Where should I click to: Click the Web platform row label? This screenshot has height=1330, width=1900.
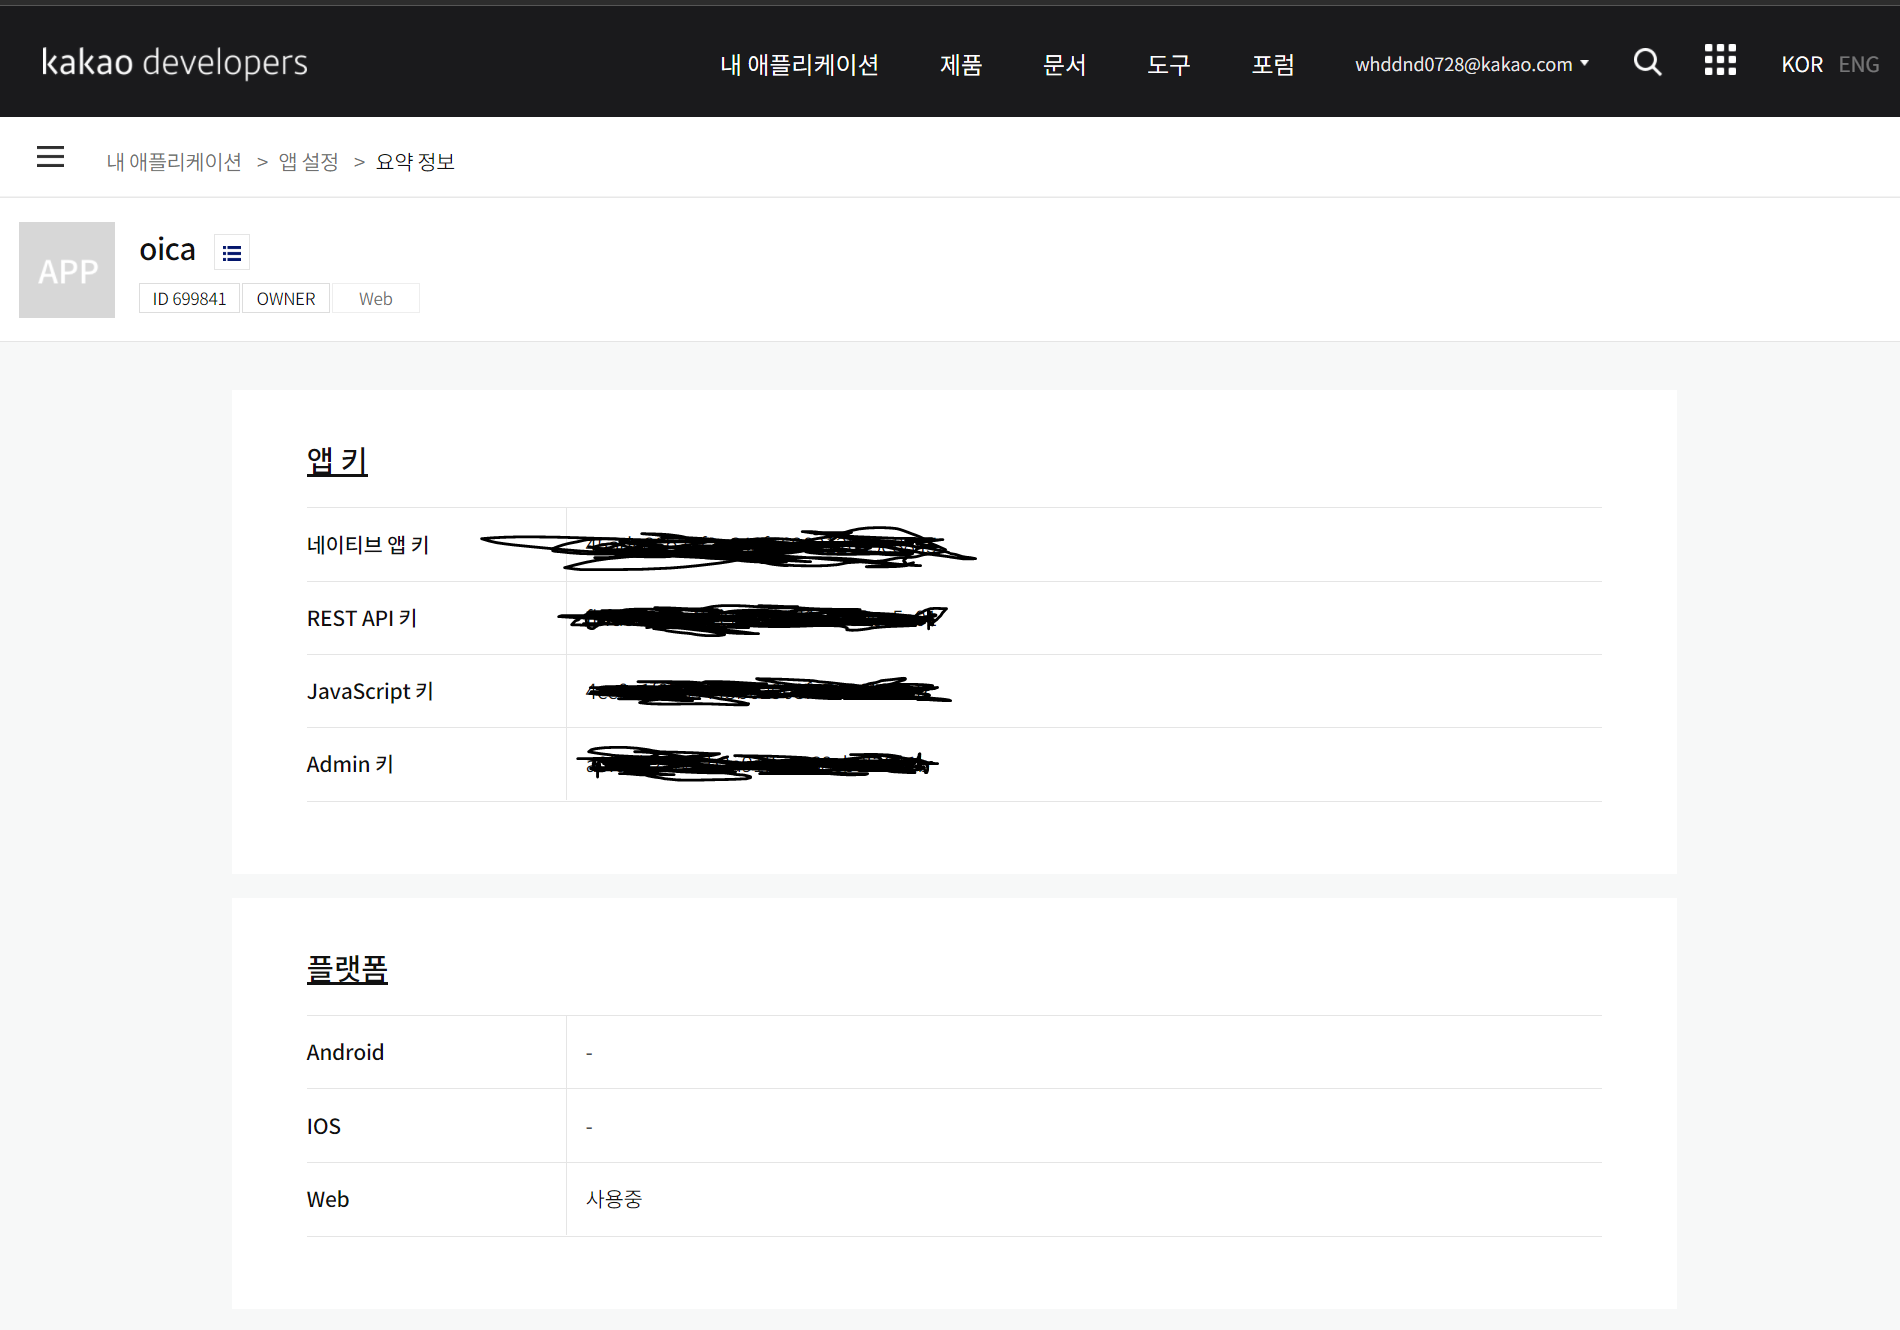click(328, 1200)
